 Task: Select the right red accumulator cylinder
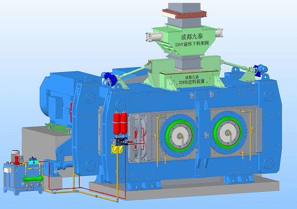(123, 123)
